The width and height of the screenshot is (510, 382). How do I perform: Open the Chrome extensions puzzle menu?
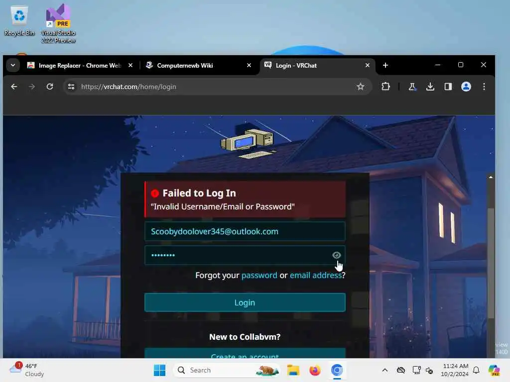coord(386,87)
